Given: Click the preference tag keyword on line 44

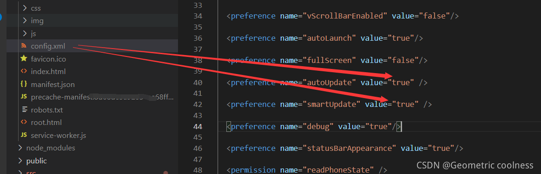Looking at the screenshot, I should 253,127.
